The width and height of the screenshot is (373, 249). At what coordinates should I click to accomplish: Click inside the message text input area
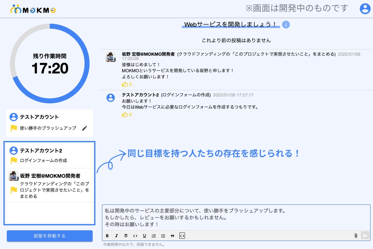(x=236, y=217)
